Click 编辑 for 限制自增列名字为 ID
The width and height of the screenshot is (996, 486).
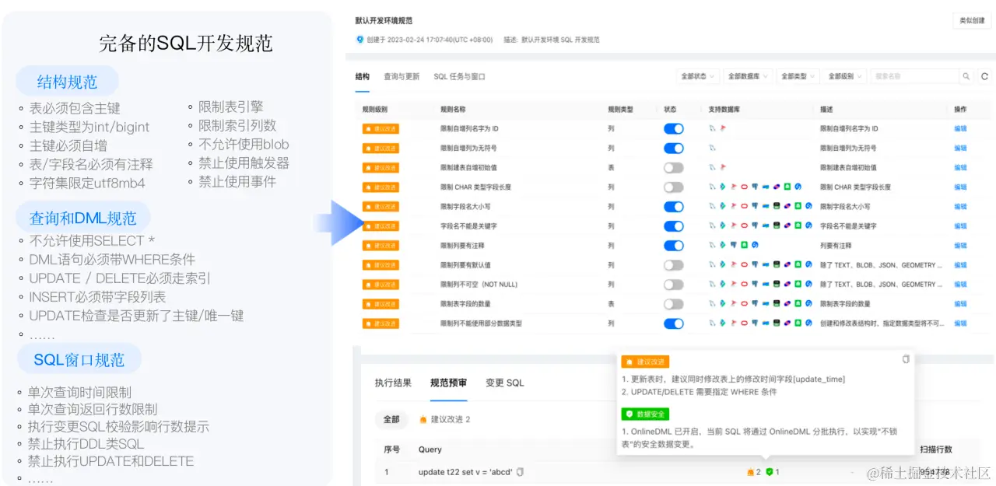pyautogui.click(x=960, y=128)
